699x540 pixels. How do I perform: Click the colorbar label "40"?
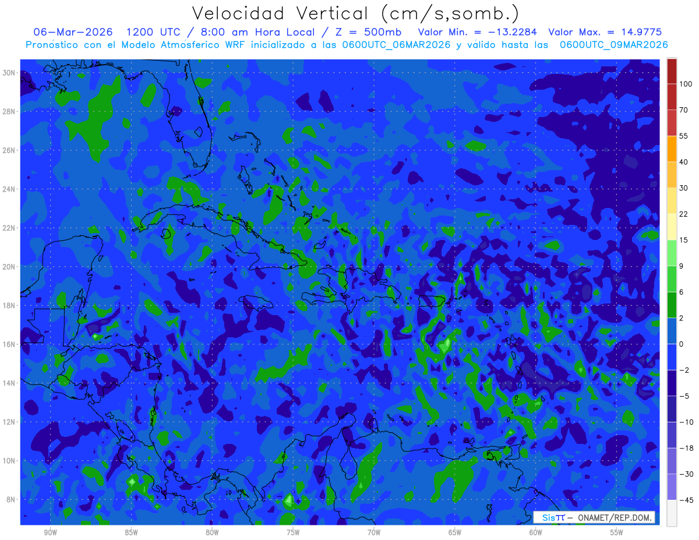click(684, 162)
